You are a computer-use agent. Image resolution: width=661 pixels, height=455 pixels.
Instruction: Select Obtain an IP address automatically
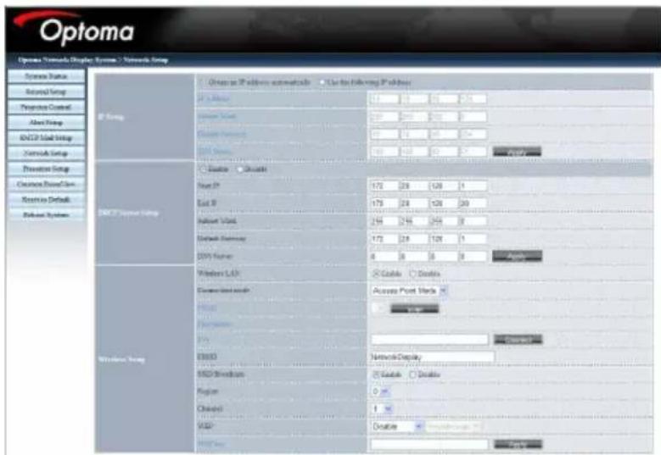(x=202, y=82)
